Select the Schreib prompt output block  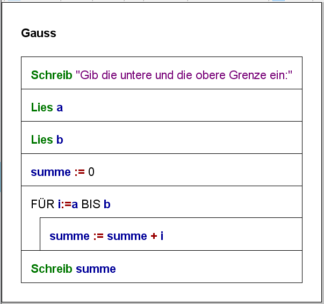162,73
